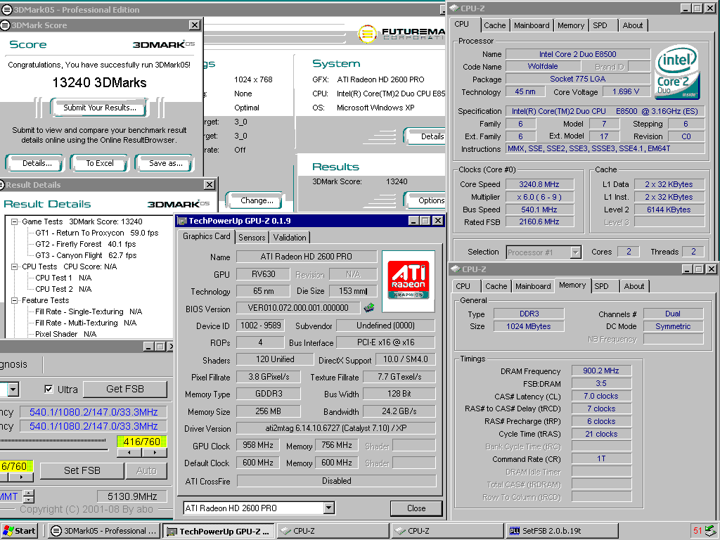The width and height of the screenshot is (720, 540).
Task: Click the MMT stepper arrows in SetFSB
Action: [x=28, y=496]
